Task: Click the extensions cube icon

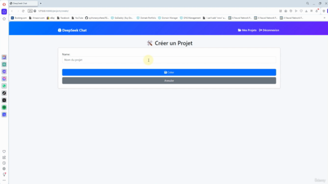Action: (x=324, y=11)
